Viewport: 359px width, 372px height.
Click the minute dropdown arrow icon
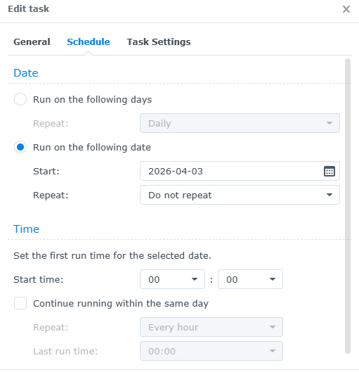tap(273, 279)
